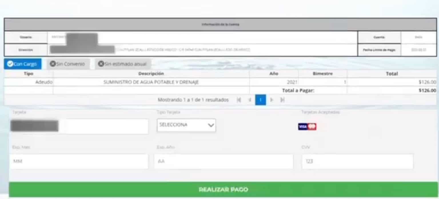Switch to the Sin estimado anual tab
Viewport: 439px width, 199px height.
tap(123, 64)
